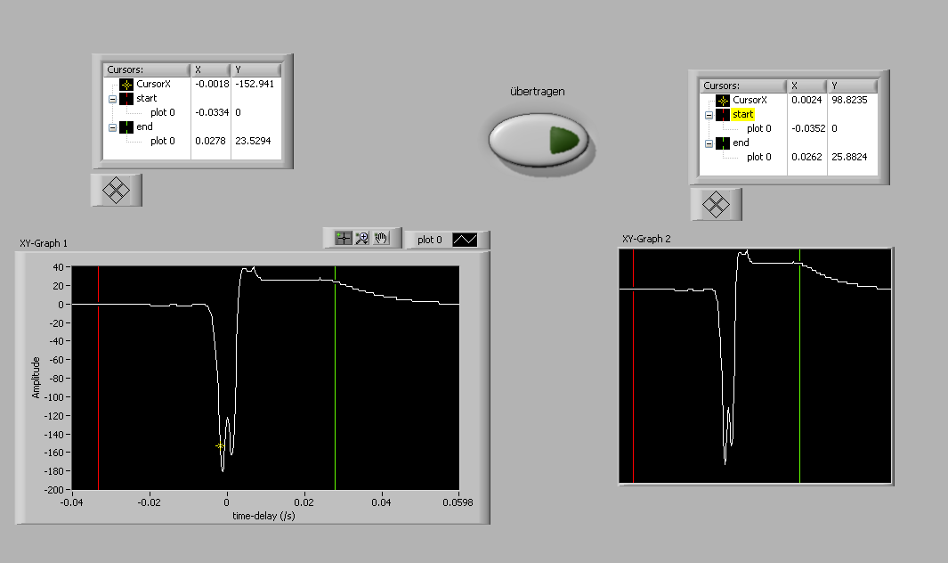Click the Cursors: header in left legend
This screenshot has width=948, height=563.
point(147,69)
